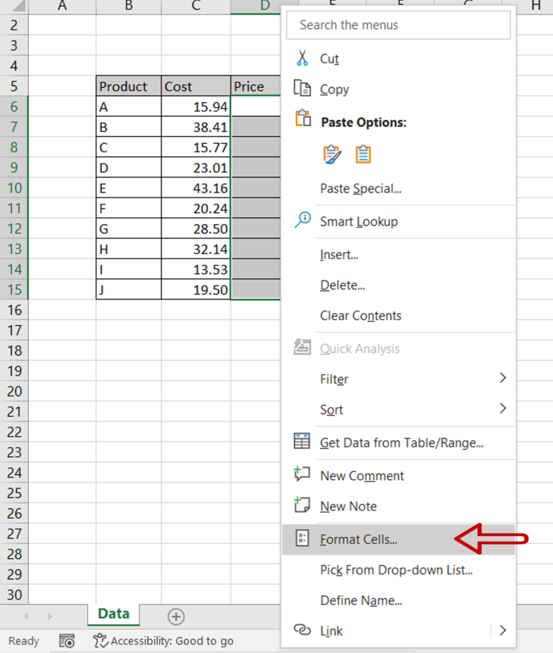Screen dimensions: 553x653
Task: Click cell with cost 38.41
Action: 196,127
